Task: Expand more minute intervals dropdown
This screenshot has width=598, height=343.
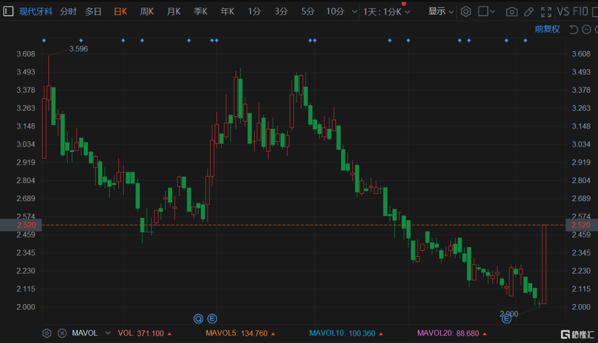Action: (x=354, y=12)
